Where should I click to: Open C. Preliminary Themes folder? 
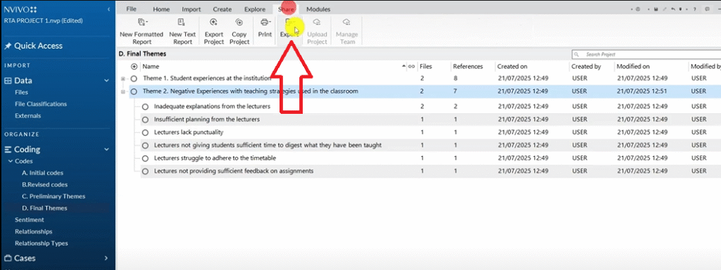tap(54, 196)
